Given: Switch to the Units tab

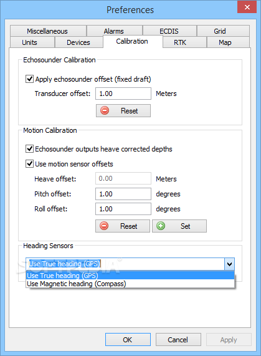Looking at the screenshot, I should (x=32, y=42).
